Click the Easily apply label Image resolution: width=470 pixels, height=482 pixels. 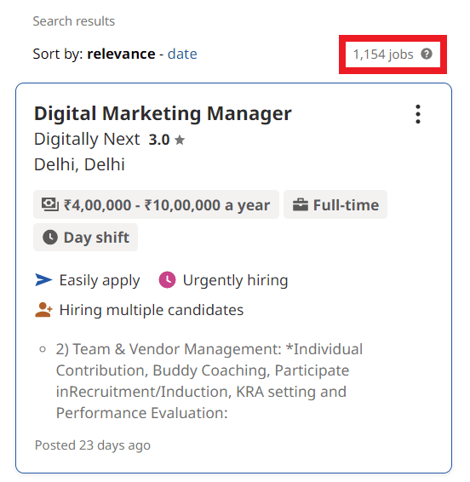click(100, 280)
